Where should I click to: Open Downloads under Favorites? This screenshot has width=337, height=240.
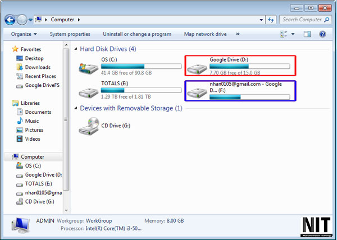coord(34,67)
